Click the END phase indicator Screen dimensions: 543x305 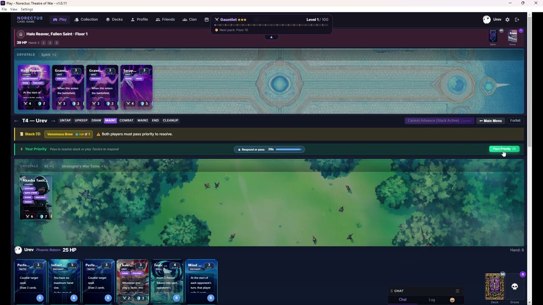155,120
